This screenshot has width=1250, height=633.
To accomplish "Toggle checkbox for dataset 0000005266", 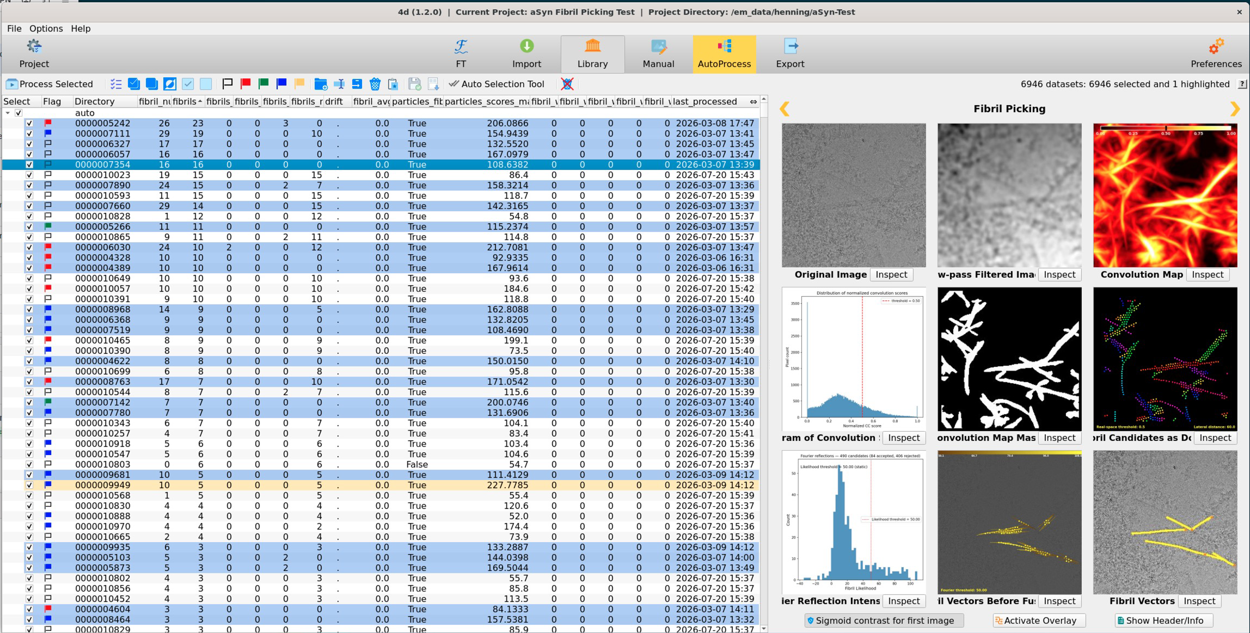I will [x=29, y=226].
